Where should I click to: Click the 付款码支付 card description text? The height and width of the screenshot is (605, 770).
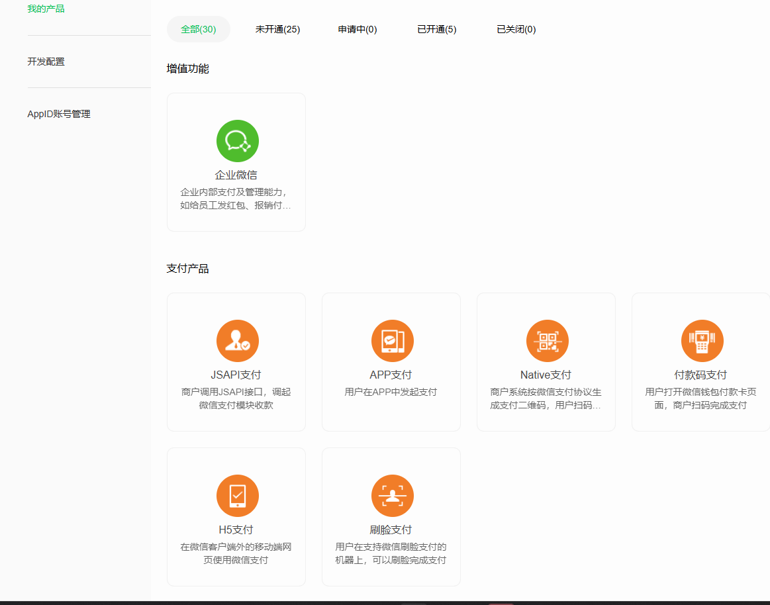pos(700,398)
